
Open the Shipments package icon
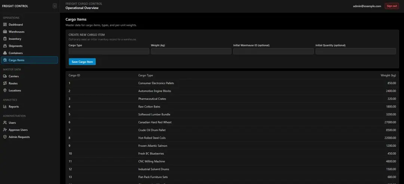5,46
